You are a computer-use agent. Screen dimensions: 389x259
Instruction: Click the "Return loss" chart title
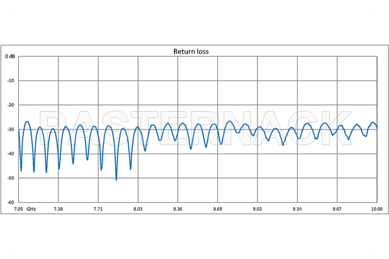click(191, 51)
